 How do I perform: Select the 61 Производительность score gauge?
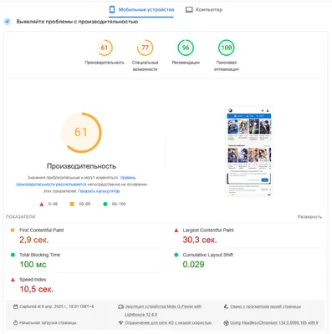tap(105, 48)
